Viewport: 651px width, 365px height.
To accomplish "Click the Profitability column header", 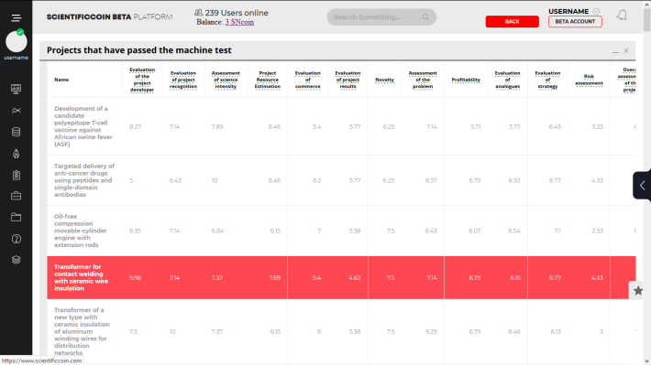I will pyautogui.click(x=466, y=80).
